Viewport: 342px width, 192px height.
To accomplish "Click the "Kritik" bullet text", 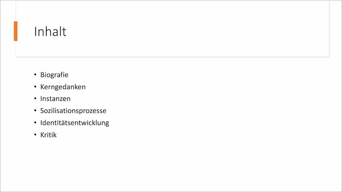I will click(x=48, y=135).
